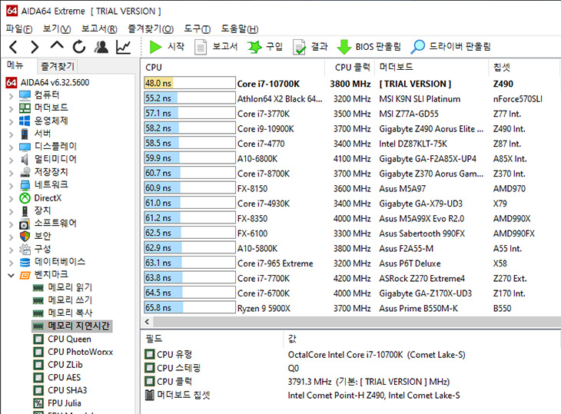Open the graph chart icon in toolbar

(x=123, y=47)
